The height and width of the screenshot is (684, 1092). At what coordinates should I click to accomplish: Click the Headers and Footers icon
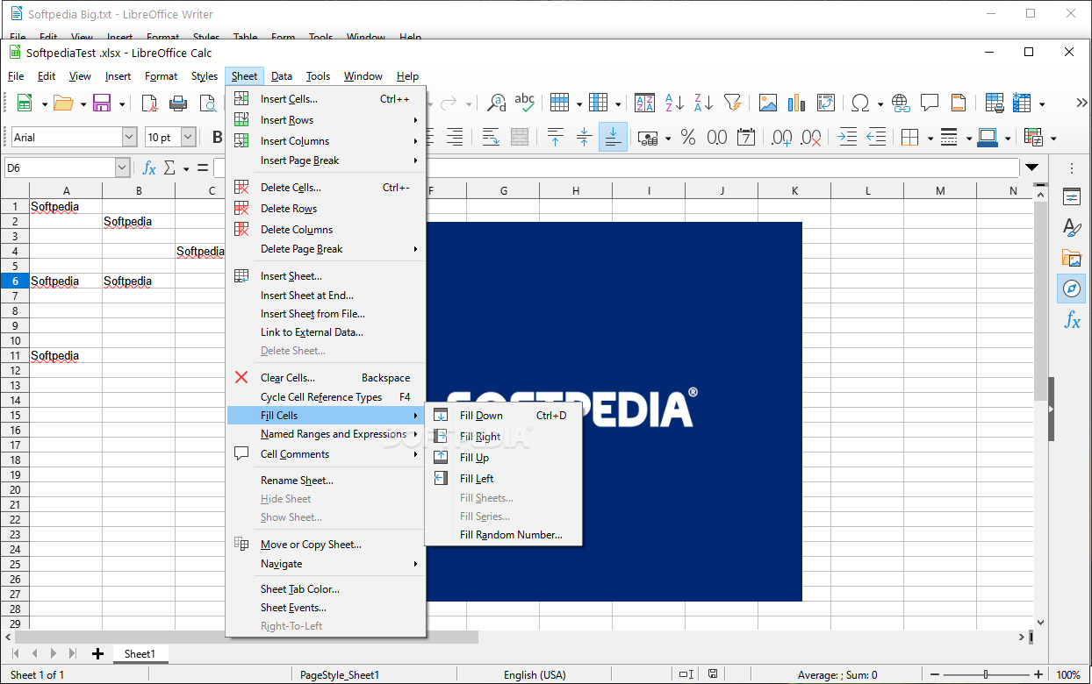pos(959,103)
